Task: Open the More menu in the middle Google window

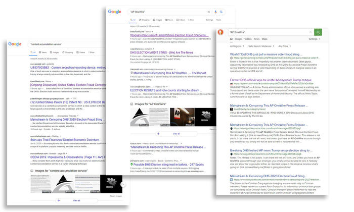Action: click(x=191, y=20)
